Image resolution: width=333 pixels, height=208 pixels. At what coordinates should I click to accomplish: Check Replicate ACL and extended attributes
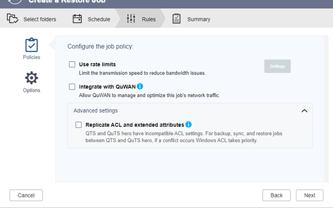click(79, 124)
